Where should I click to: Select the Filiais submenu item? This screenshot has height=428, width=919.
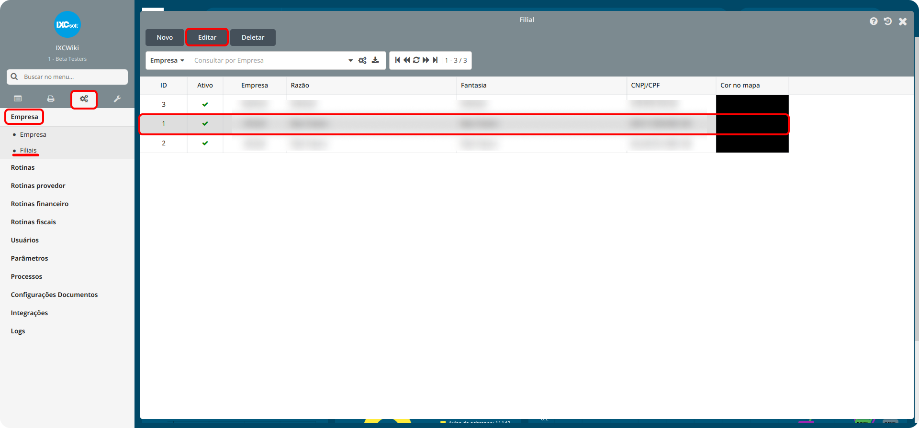pyautogui.click(x=28, y=150)
